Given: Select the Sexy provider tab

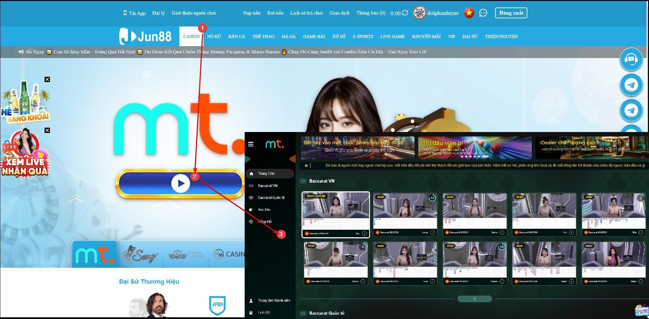Looking at the screenshot, I should 141,255.
